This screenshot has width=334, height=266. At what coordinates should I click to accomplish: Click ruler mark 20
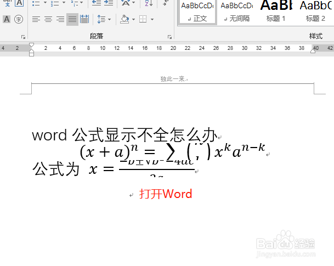click(x=173, y=48)
